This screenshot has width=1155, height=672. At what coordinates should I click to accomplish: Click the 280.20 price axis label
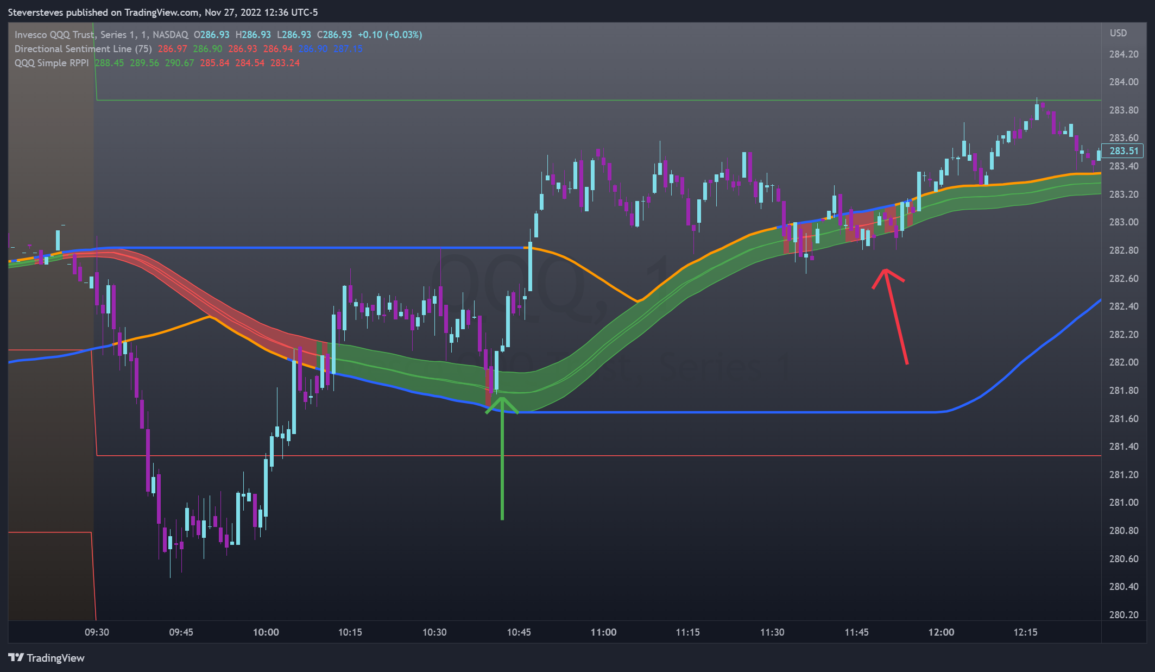coord(1124,615)
